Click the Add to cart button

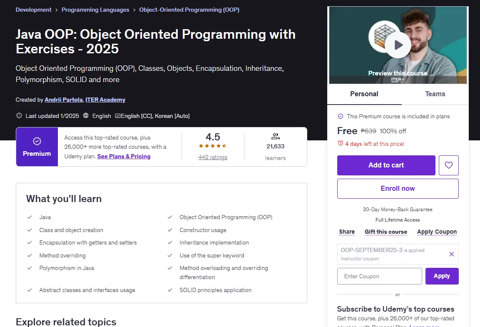coord(386,165)
